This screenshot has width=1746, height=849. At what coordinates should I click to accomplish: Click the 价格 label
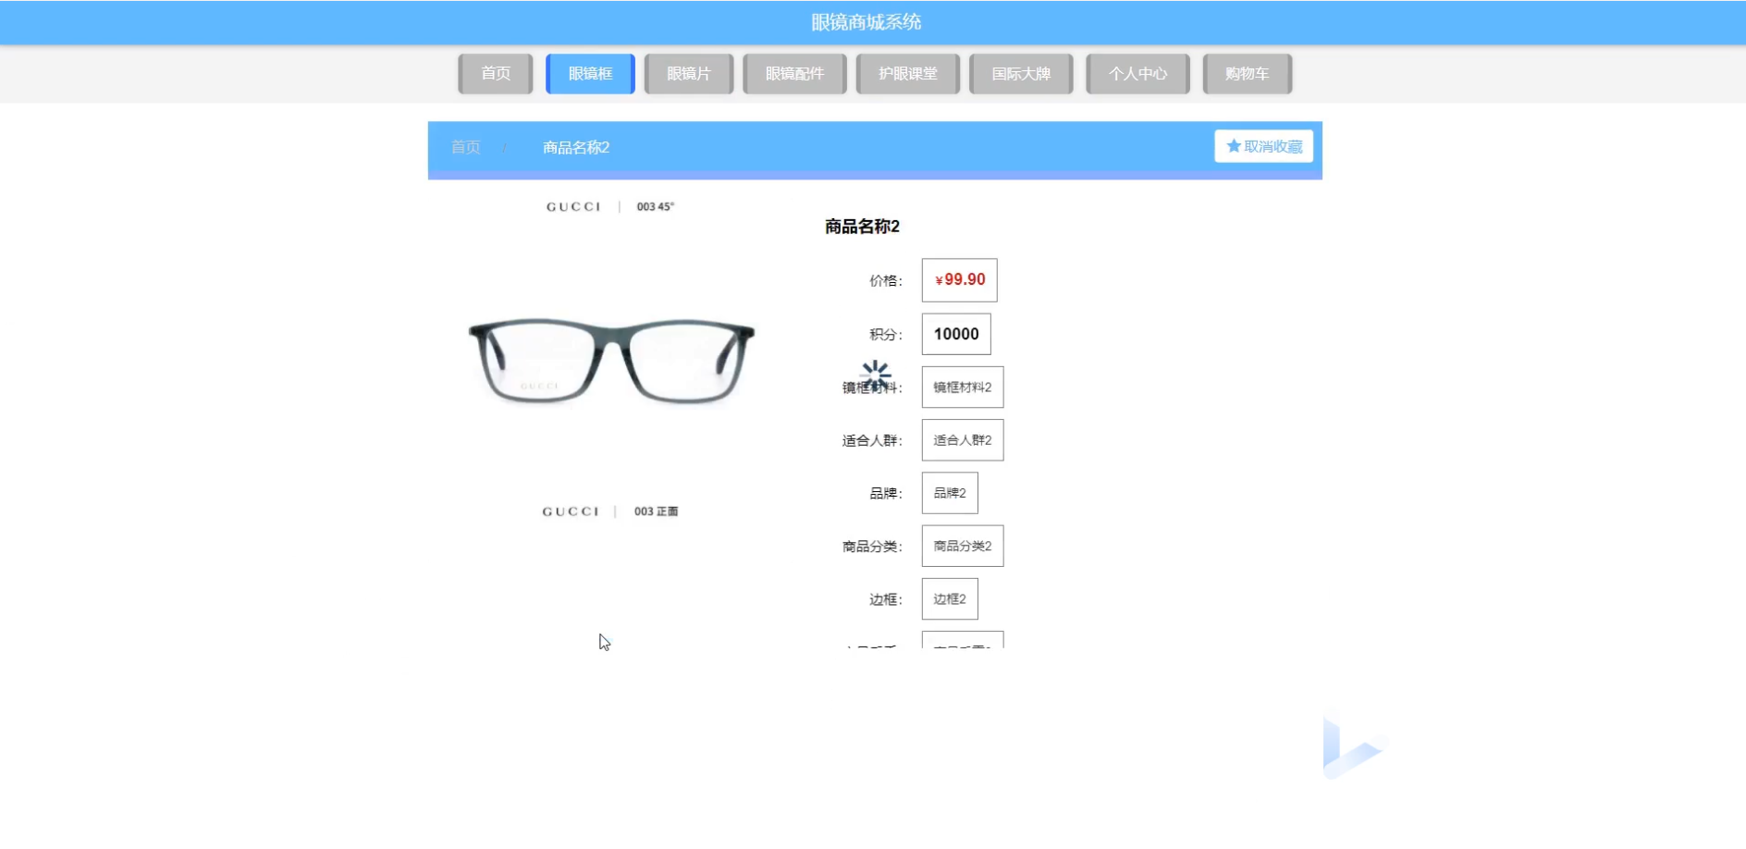tap(886, 281)
